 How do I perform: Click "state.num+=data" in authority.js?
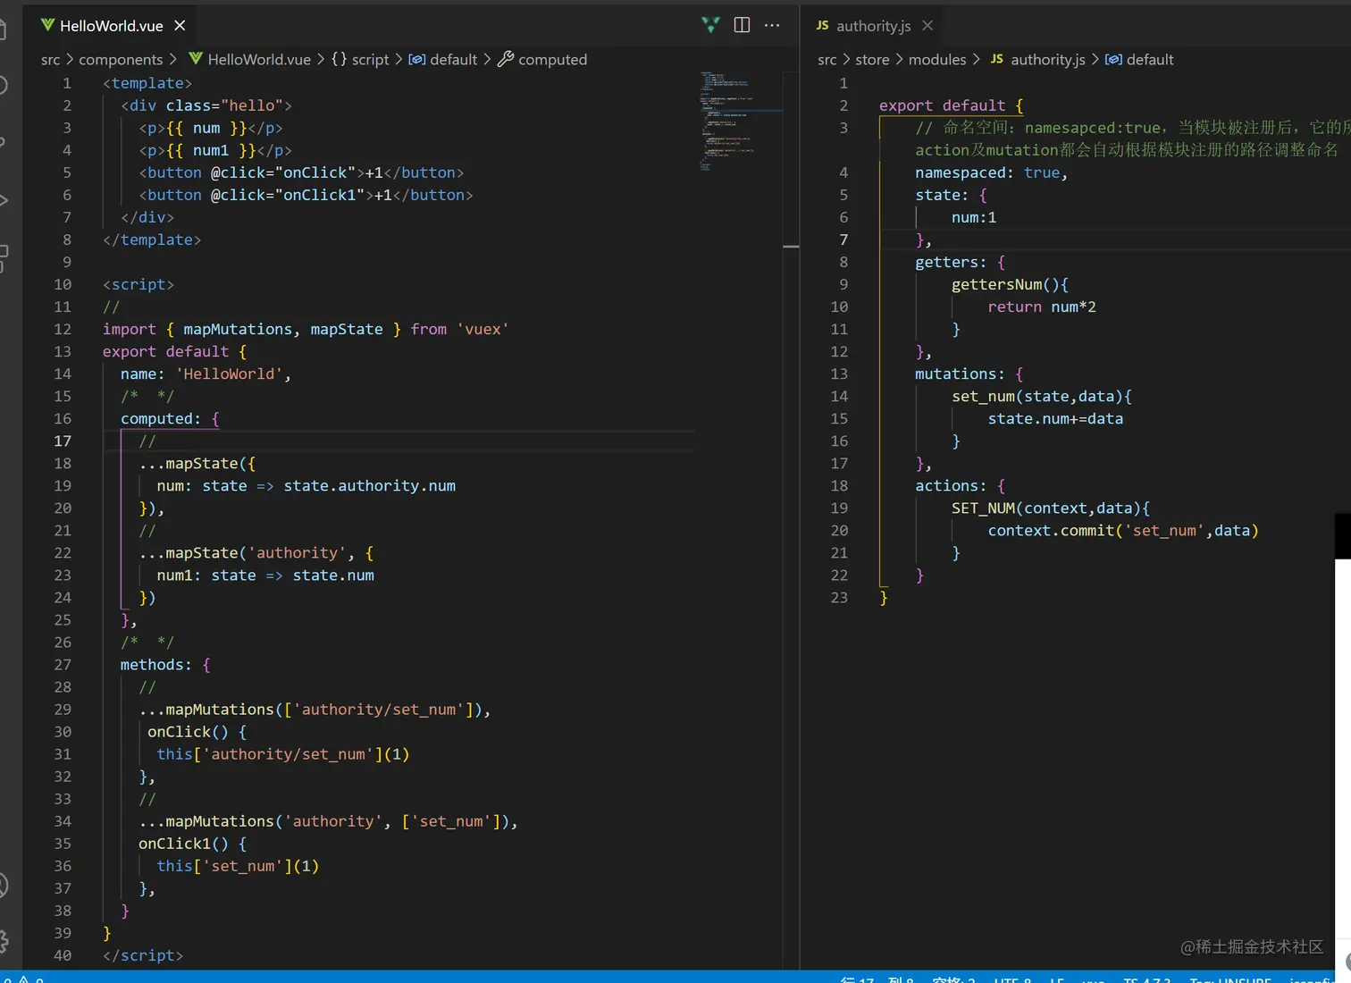[1055, 418]
